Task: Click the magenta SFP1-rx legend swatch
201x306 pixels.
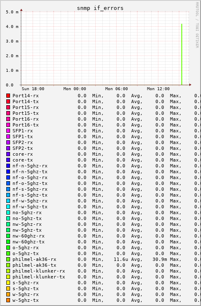Action: (x=8, y=131)
